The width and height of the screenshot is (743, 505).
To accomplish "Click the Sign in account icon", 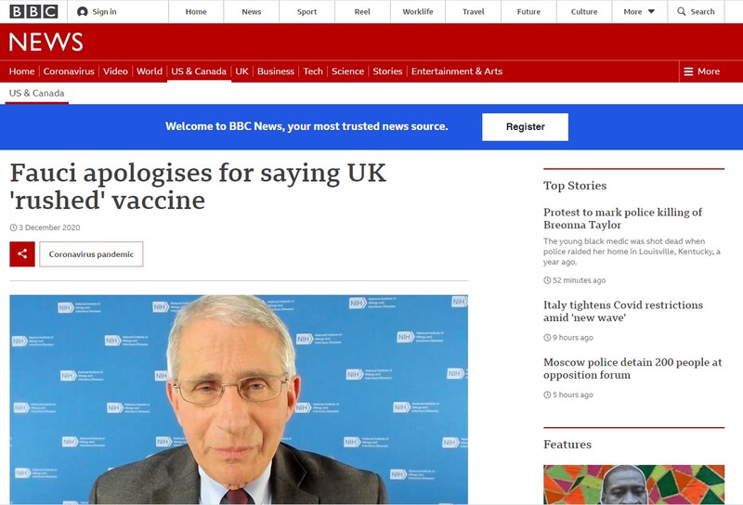I will pyautogui.click(x=83, y=11).
